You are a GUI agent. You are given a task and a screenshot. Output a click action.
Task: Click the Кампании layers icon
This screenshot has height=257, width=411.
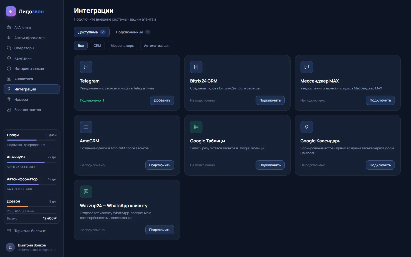(x=9, y=58)
